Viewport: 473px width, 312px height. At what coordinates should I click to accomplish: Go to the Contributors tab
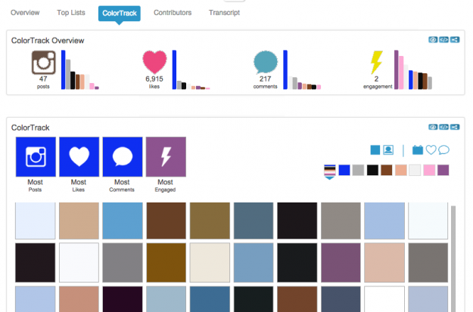(173, 13)
